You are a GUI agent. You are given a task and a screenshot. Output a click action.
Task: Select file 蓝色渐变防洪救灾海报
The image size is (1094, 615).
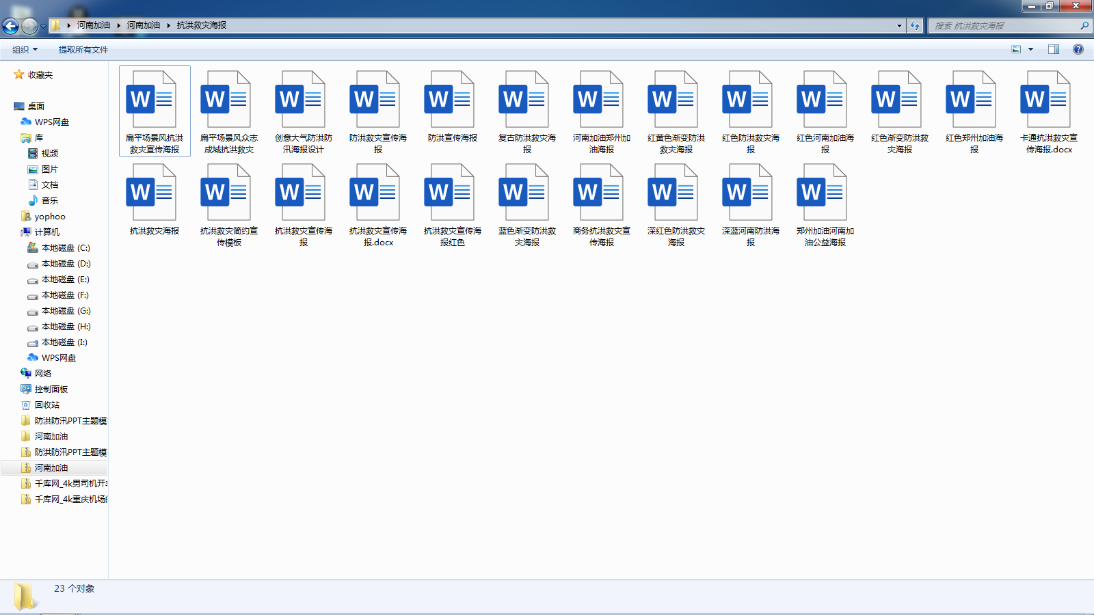(527, 204)
